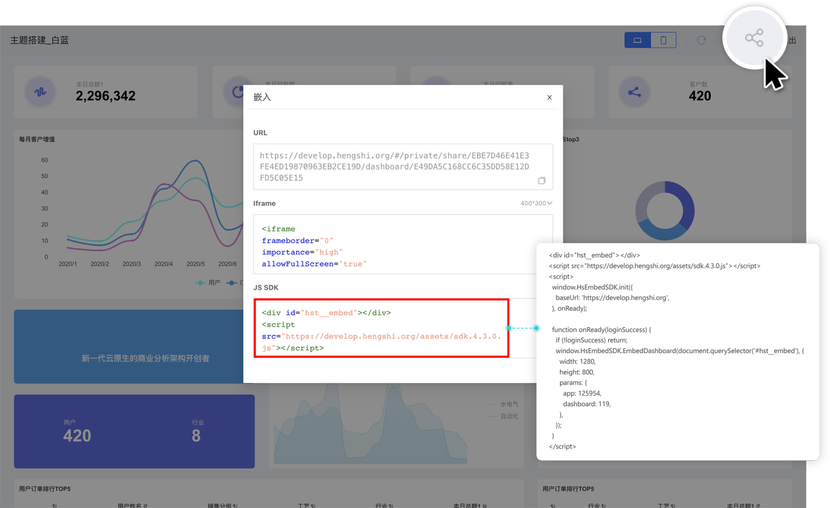Image resolution: width=830 pixels, height=508 pixels.
Task: Click the baseUrl line in the code popup
Action: point(612,298)
